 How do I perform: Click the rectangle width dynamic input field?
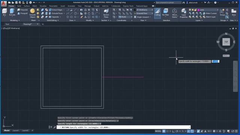216,61
